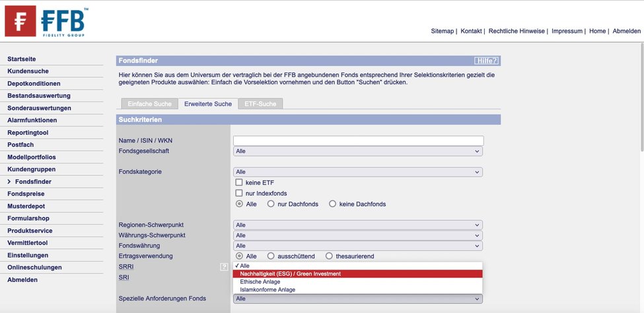
Task: Click the SRRI question mark help icon
Action: (224, 267)
